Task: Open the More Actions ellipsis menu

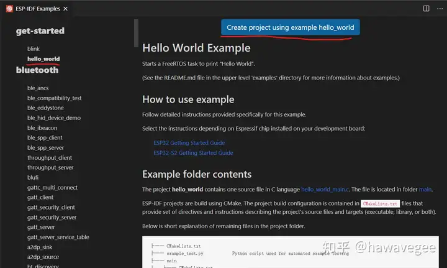Action: (440, 9)
